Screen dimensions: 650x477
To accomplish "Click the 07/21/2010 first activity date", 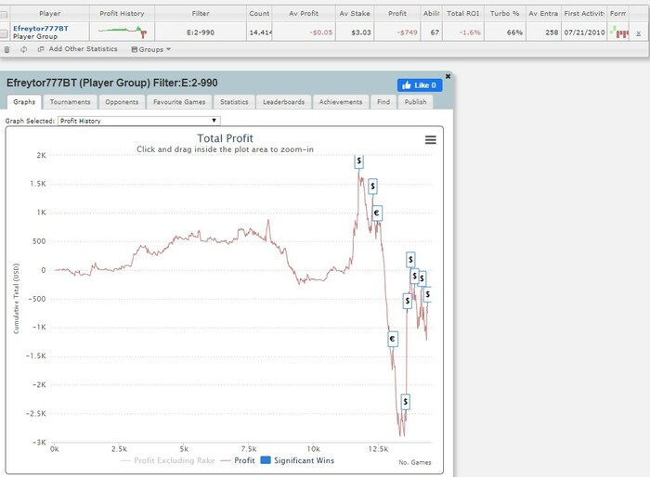I will click(x=584, y=32).
